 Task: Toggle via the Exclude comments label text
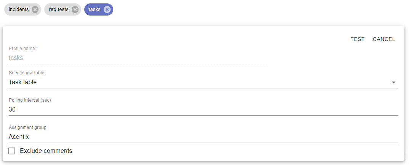tap(46, 151)
